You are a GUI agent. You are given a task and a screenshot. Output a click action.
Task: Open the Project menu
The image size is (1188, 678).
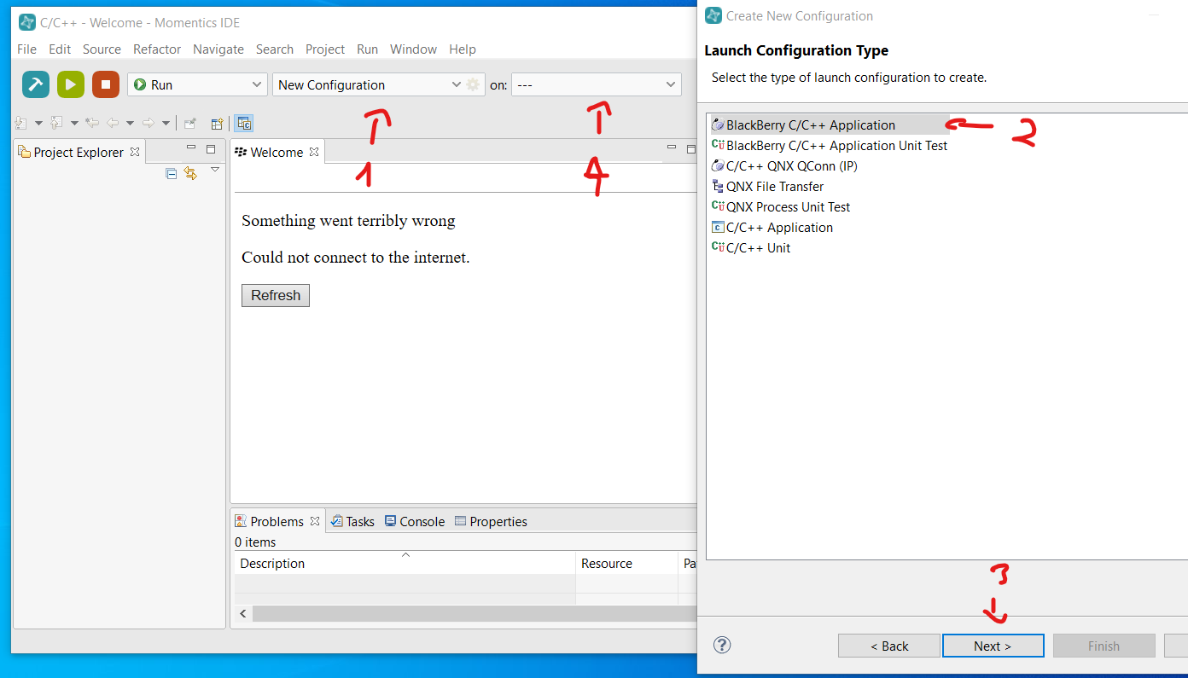[325, 49]
